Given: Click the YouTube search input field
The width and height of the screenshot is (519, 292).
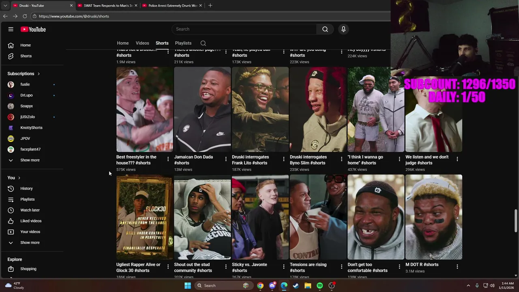Looking at the screenshot, I should [x=244, y=29].
